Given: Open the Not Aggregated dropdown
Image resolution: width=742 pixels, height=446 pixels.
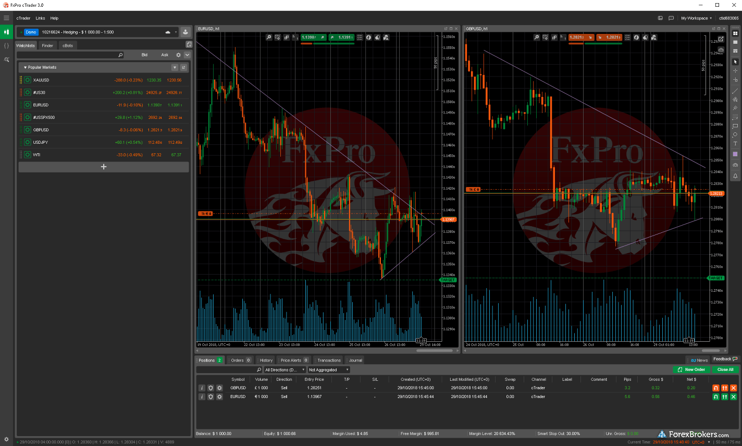Looking at the screenshot, I should 328,369.
